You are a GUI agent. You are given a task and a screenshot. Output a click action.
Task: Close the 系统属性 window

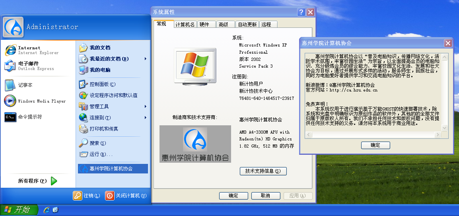pos(310,12)
